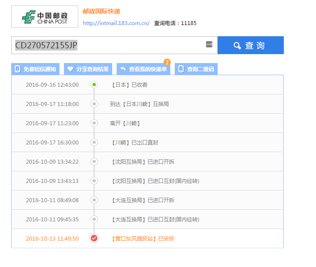Click the date 2016-09-17 11:18:00
Image resolution: width=316 pixels, height=267 pixels.
click(52, 104)
